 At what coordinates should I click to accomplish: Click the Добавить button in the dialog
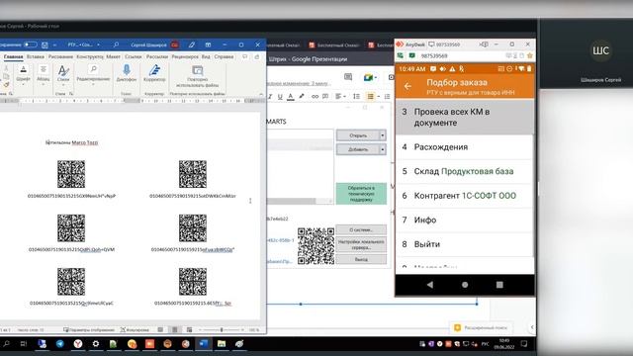(358, 149)
